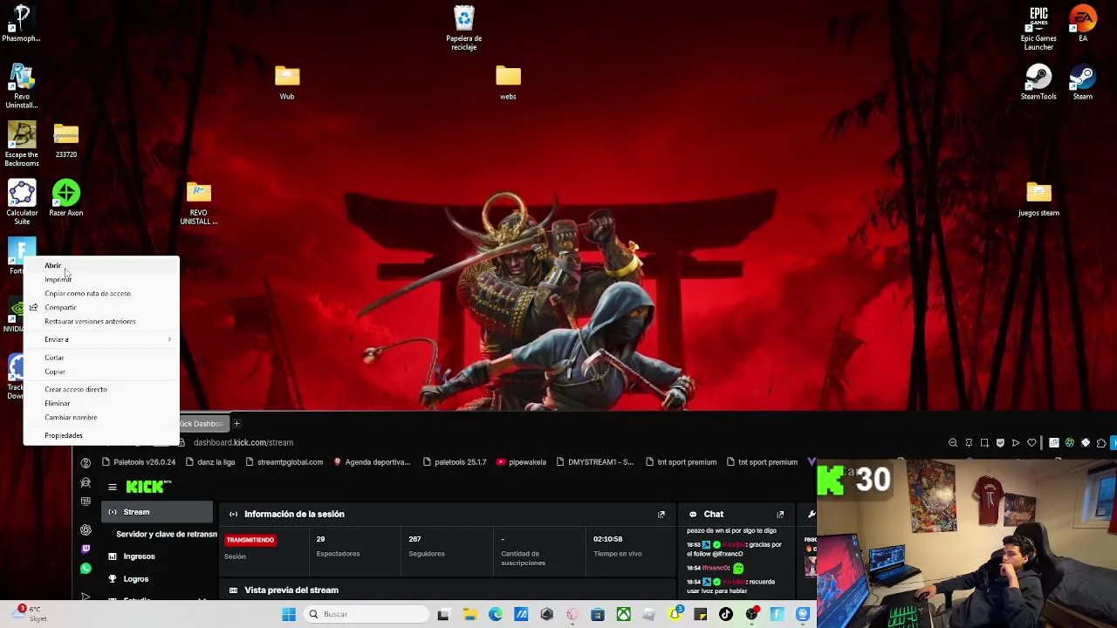Open the streamtpglobal.com bookmark

point(284,462)
